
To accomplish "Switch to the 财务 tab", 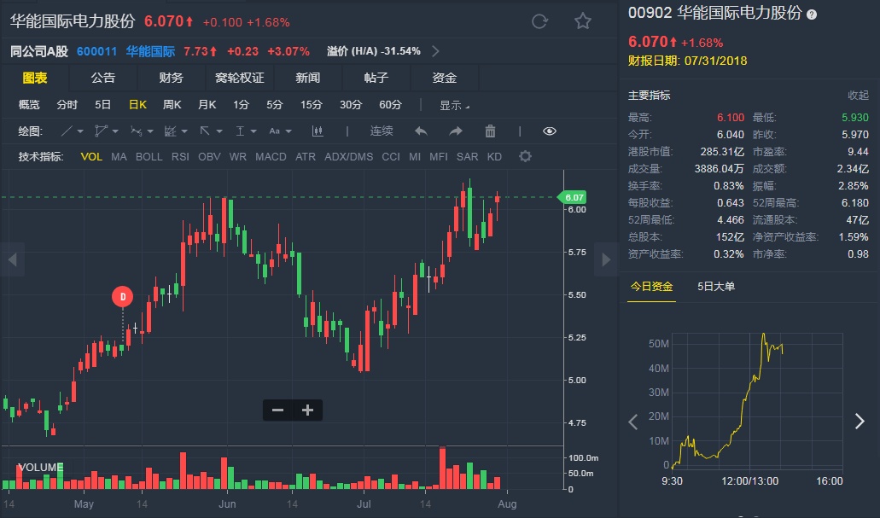I will (x=171, y=78).
